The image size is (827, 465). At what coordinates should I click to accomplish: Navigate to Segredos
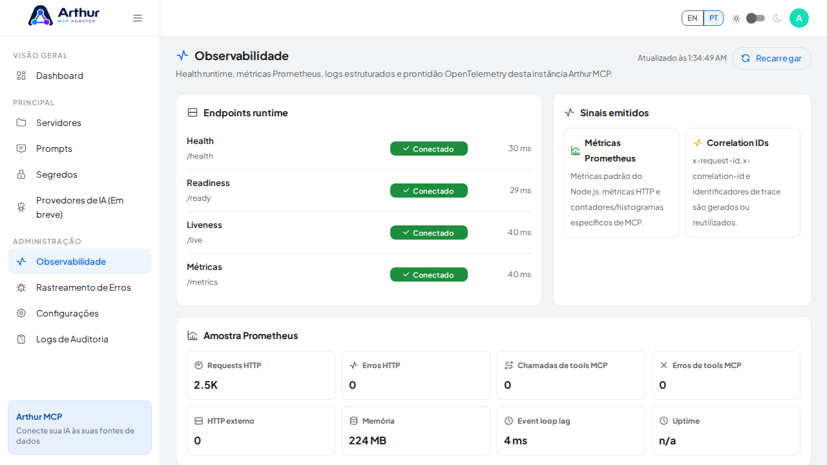(80, 174)
